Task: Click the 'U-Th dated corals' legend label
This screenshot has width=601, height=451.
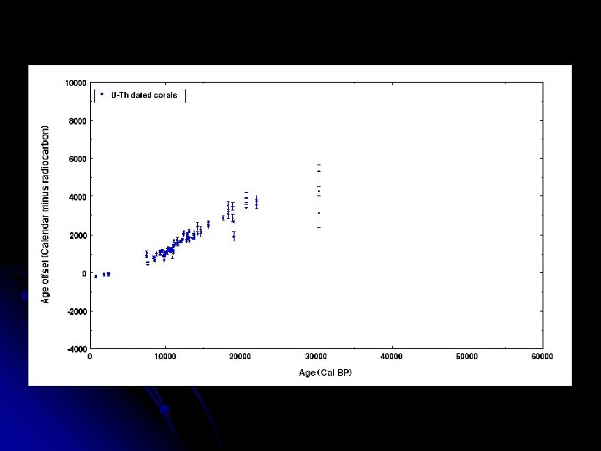Action: [x=144, y=95]
